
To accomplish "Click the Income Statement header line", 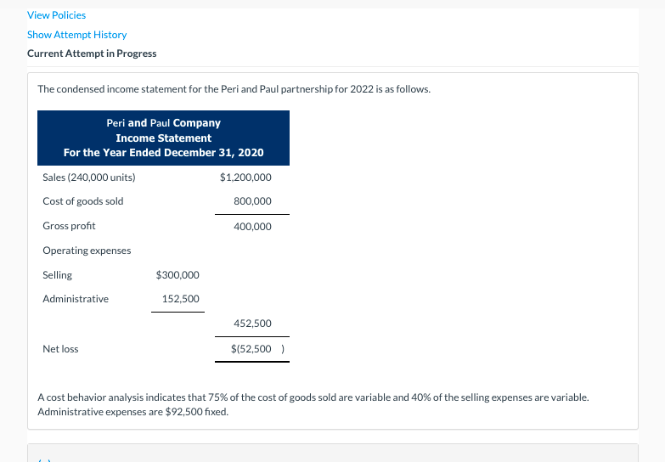I will point(164,138).
